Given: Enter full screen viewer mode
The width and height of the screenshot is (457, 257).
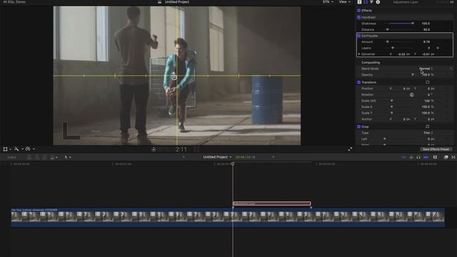Looking at the screenshot, I should tap(350, 149).
